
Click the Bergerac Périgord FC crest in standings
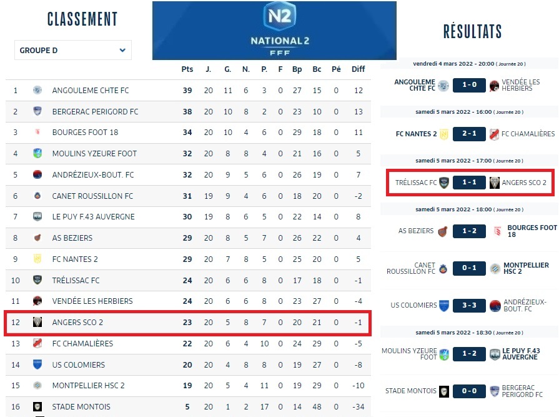37,111
